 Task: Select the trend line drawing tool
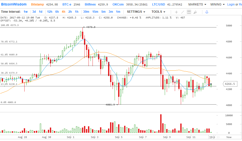[183, 12]
